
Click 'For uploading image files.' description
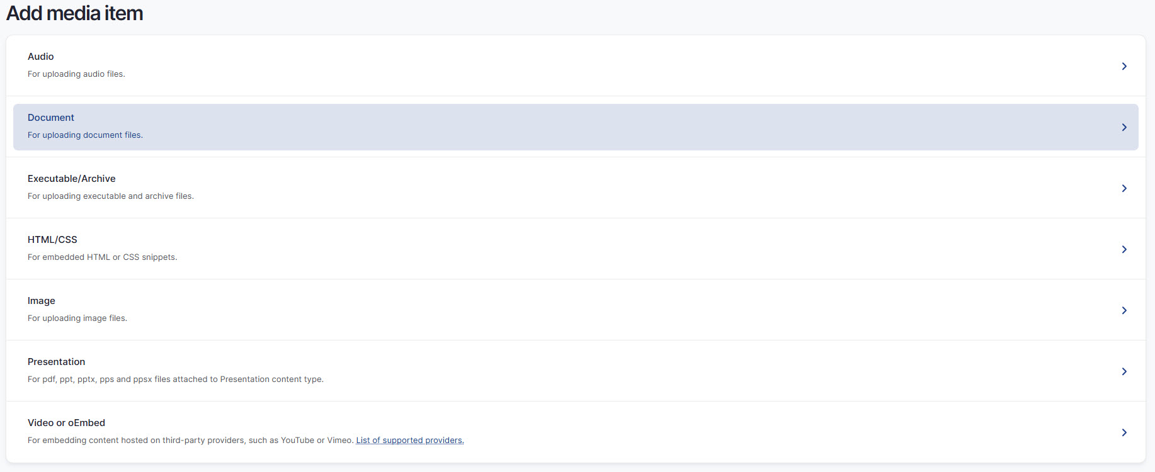[x=77, y=318]
